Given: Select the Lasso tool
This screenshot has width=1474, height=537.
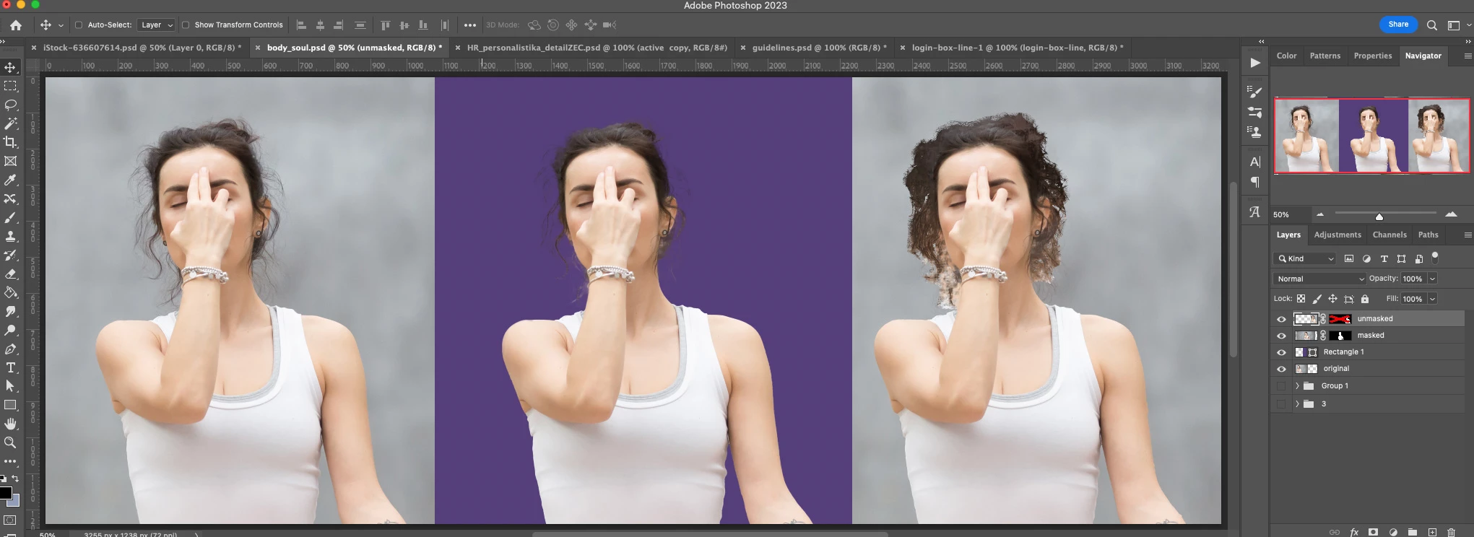Looking at the screenshot, I should (x=10, y=105).
